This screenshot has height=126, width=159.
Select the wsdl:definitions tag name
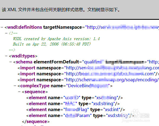(x=25, y=27)
